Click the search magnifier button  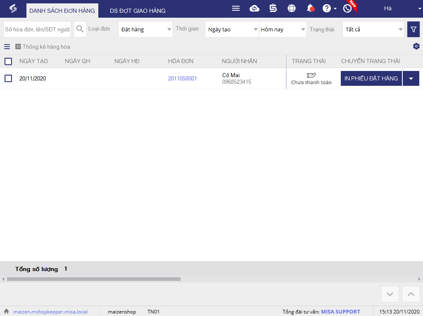point(80,29)
